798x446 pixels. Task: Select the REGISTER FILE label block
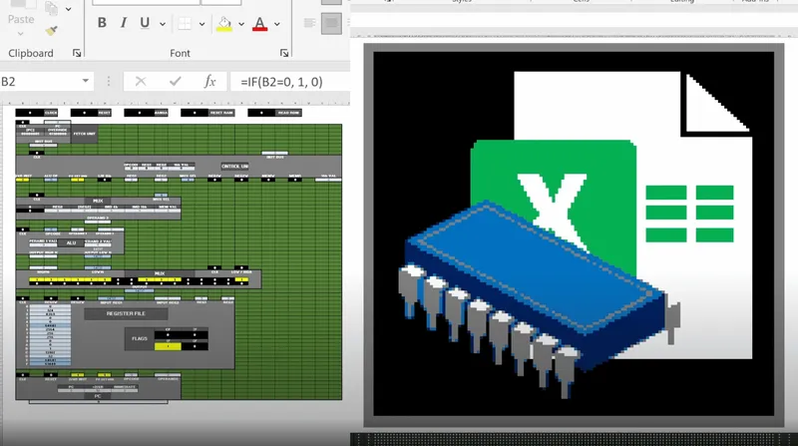tap(126, 313)
